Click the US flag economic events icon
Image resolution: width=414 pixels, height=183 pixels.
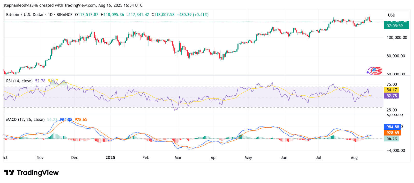(x=375, y=70)
